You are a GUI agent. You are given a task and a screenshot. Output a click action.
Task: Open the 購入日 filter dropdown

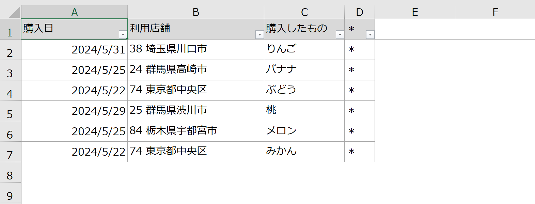pos(123,34)
